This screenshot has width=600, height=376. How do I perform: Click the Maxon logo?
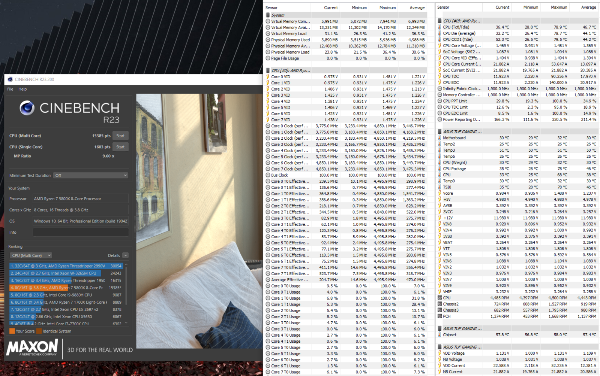click(x=32, y=347)
